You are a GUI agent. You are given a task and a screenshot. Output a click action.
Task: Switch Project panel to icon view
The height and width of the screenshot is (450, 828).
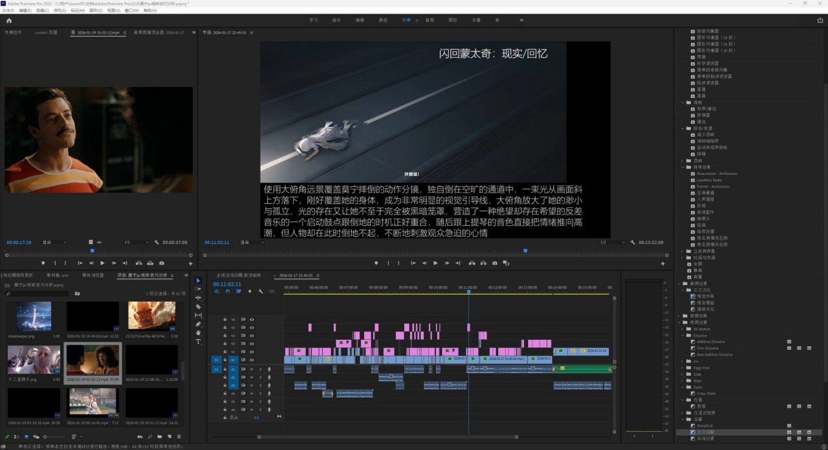pos(26,436)
